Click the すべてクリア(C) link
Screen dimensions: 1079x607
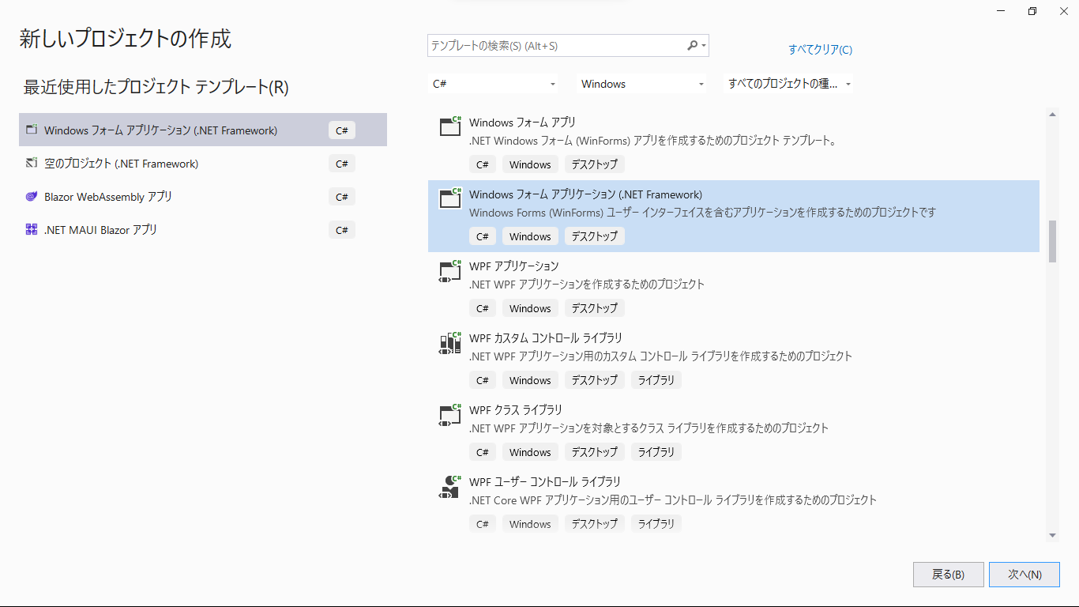pos(820,50)
